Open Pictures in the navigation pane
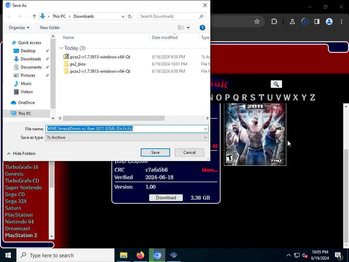This screenshot has height=262, width=349. [x=28, y=75]
